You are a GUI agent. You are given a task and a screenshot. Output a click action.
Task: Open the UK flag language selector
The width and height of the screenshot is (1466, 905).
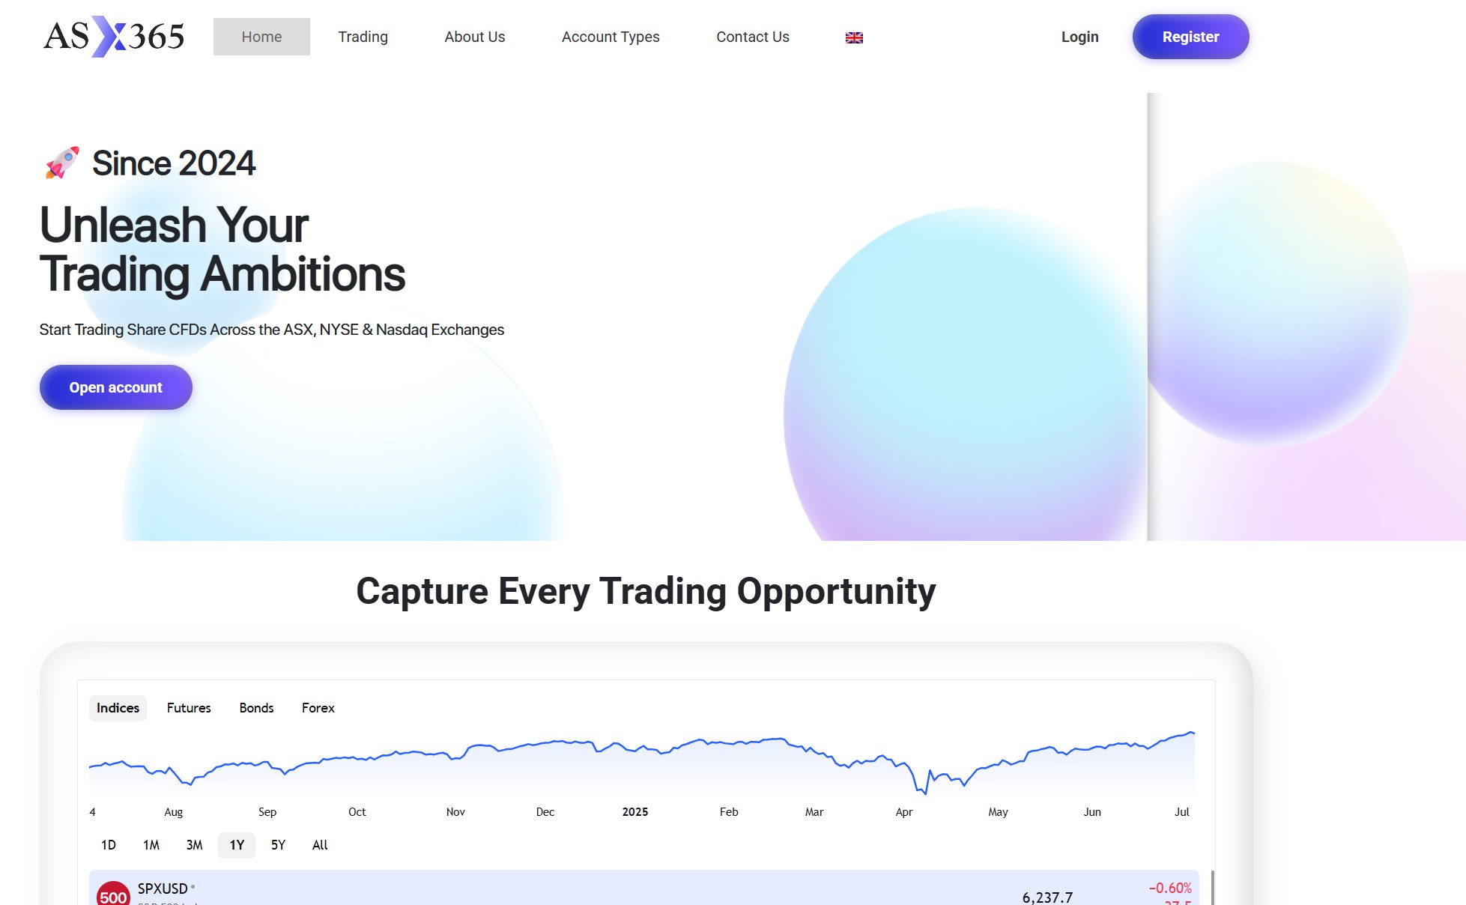(854, 37)
